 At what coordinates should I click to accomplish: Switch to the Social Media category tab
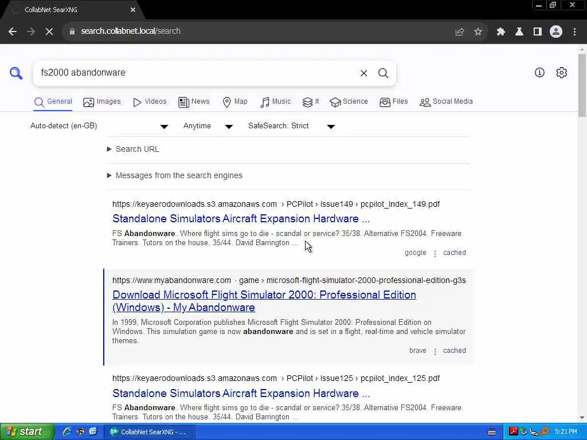coord(446,102)
